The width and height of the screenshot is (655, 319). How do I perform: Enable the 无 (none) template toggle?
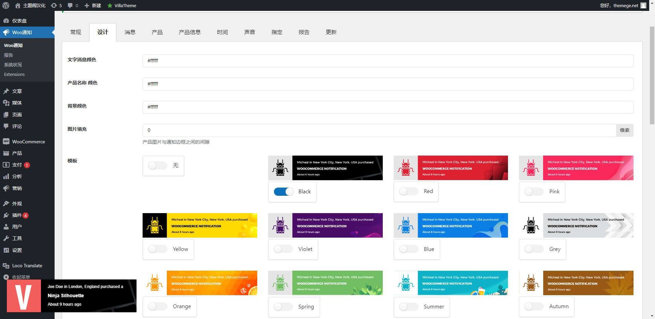click(157, 165)
